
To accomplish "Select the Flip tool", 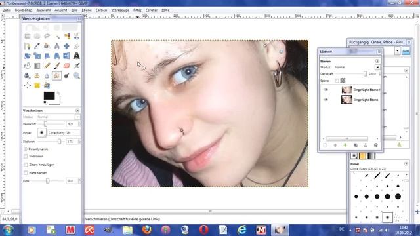I will point(67,56).
